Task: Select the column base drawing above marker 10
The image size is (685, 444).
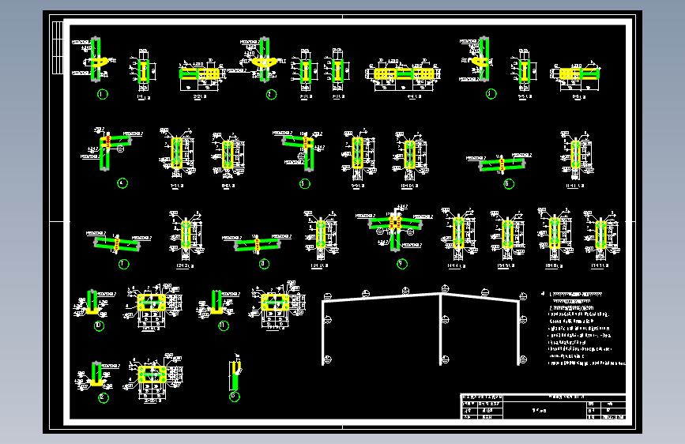Action: (94, 303)
